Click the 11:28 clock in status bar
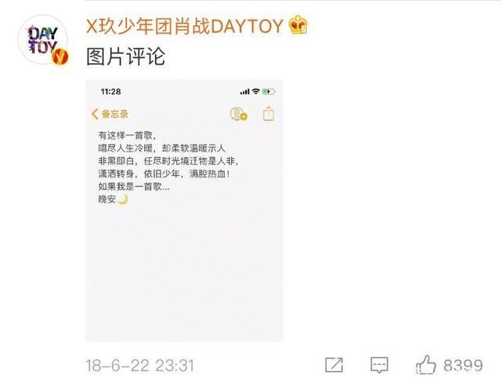This screenshot has height=387, width=501. [110, 91]
